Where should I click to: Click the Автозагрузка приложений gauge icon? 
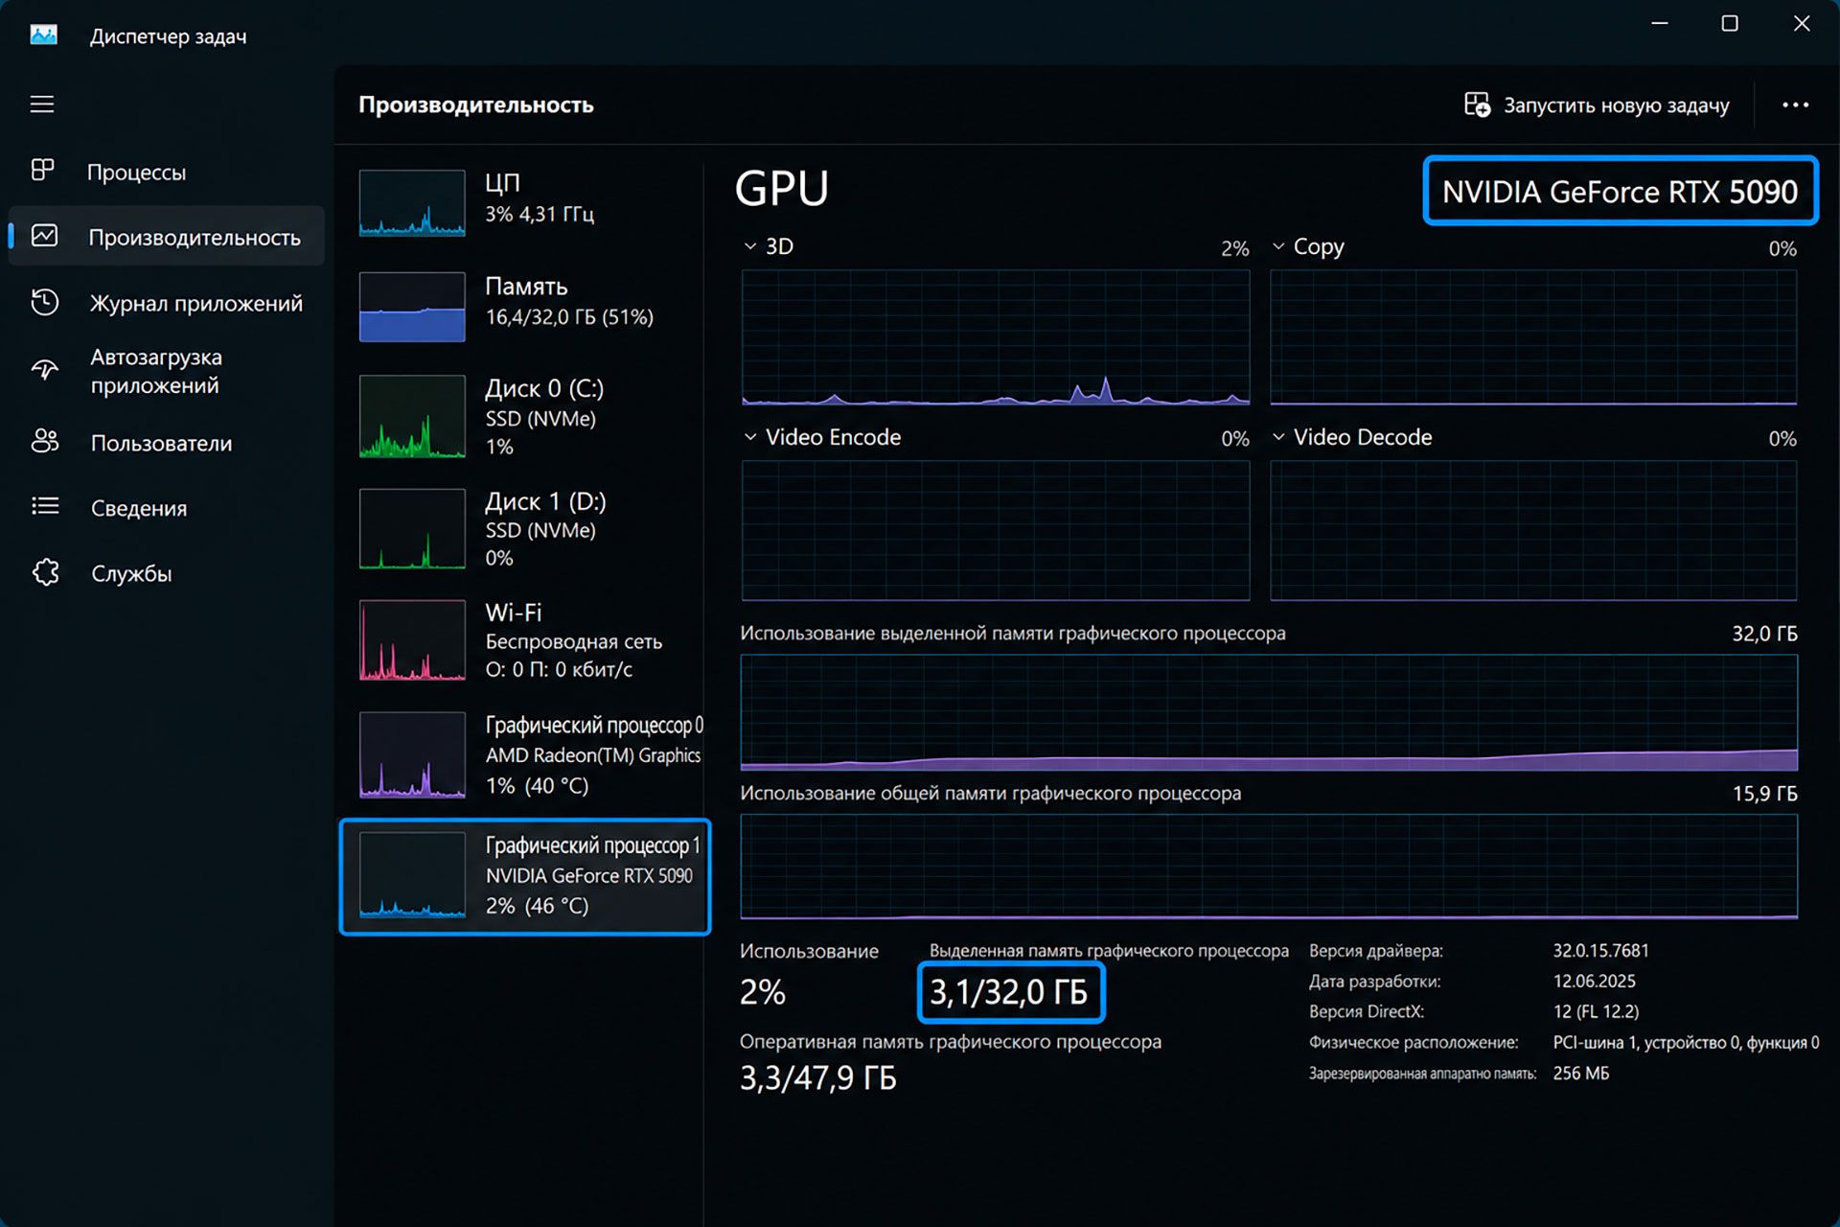44,370
